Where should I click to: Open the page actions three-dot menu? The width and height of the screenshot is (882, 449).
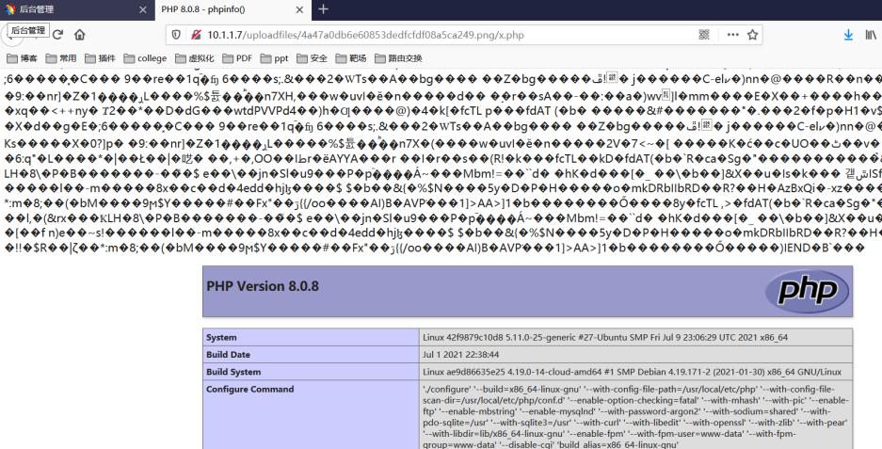pyautogui.click(x=732, y=35)
